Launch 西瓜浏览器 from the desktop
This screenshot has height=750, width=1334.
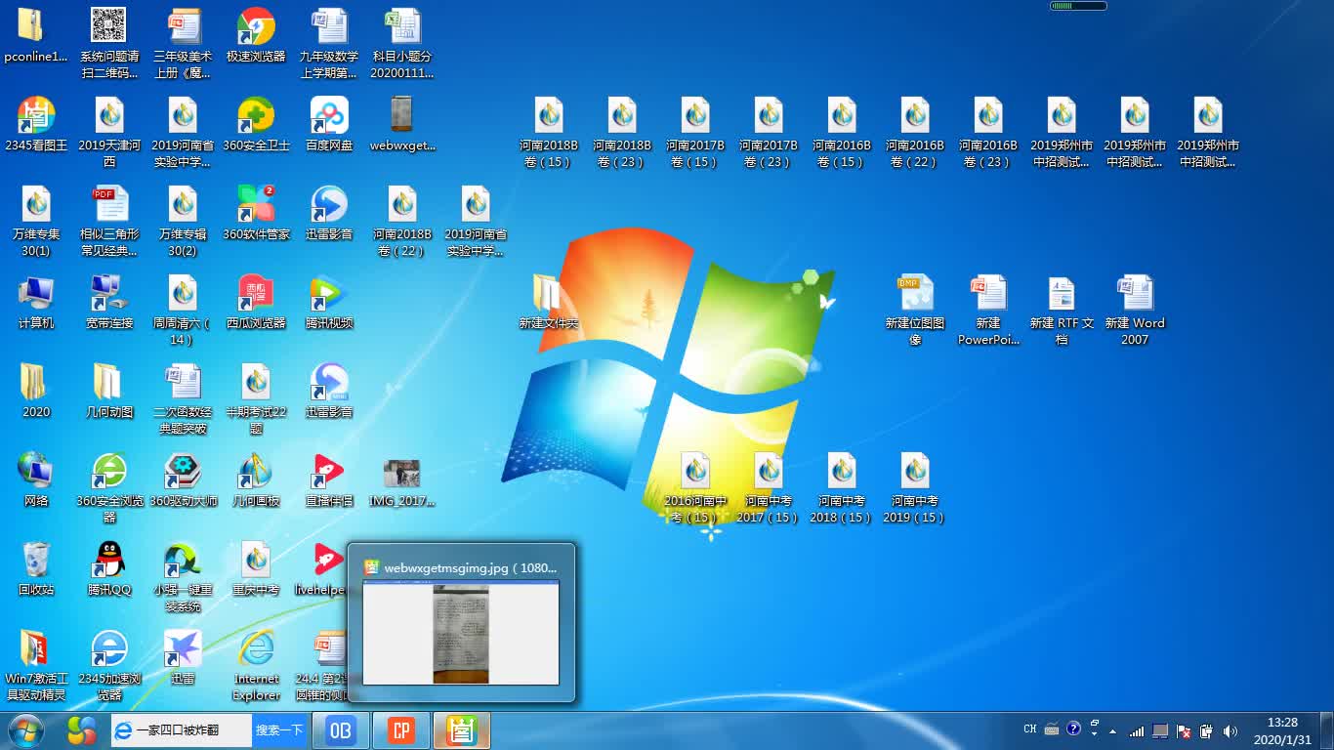pos(256,302)
